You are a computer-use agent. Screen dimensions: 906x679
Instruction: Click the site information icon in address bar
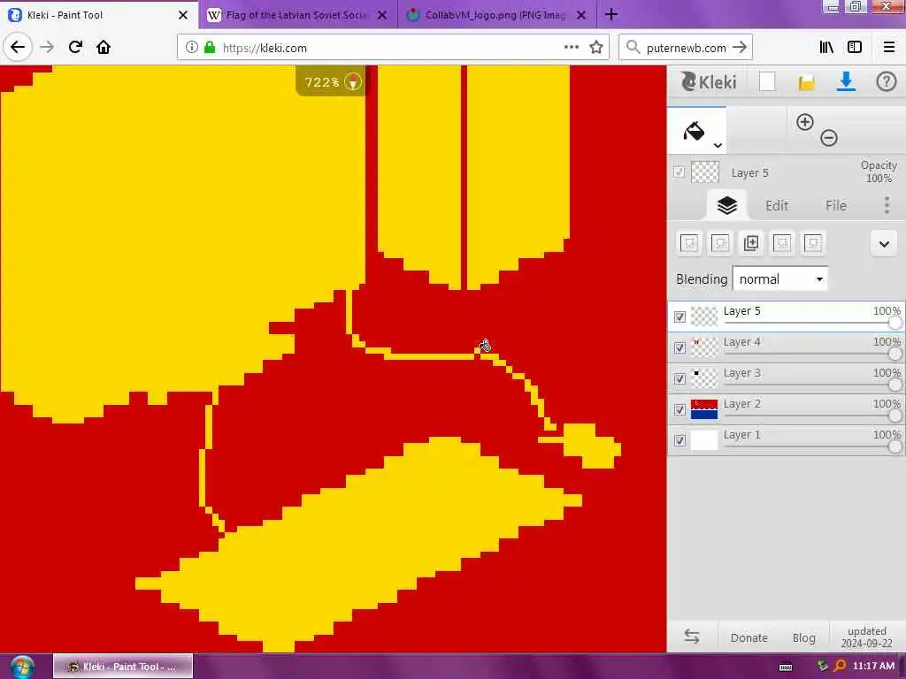pos(191,48)
